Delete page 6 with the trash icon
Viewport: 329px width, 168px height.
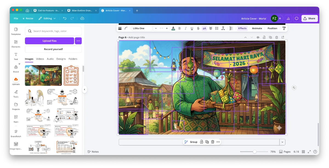point(277,37)
